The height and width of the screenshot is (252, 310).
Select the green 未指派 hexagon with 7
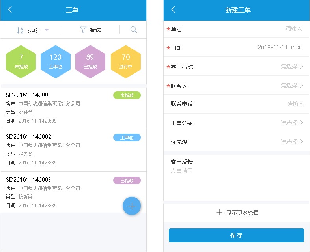tap(21, 62)
